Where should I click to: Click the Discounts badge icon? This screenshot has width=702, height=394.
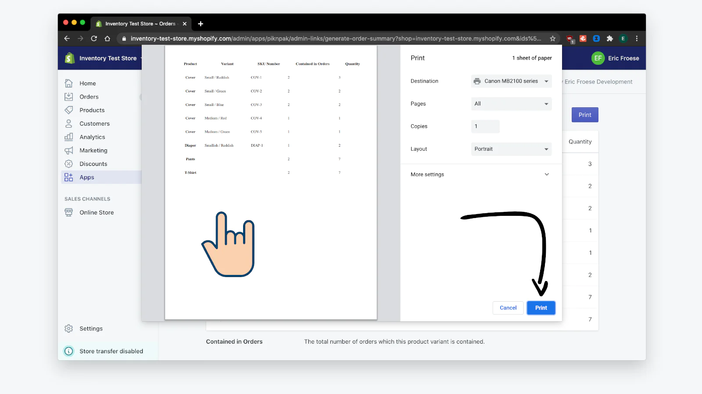click(x=69, y=164)
